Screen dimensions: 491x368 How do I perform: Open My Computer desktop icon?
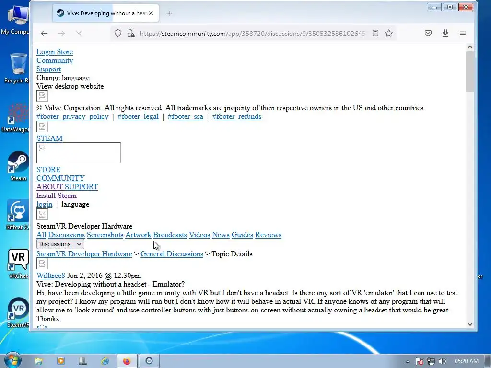point(15,19)
